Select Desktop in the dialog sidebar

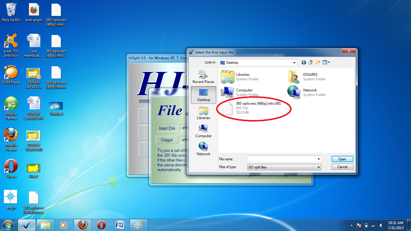tap(203, 95)
